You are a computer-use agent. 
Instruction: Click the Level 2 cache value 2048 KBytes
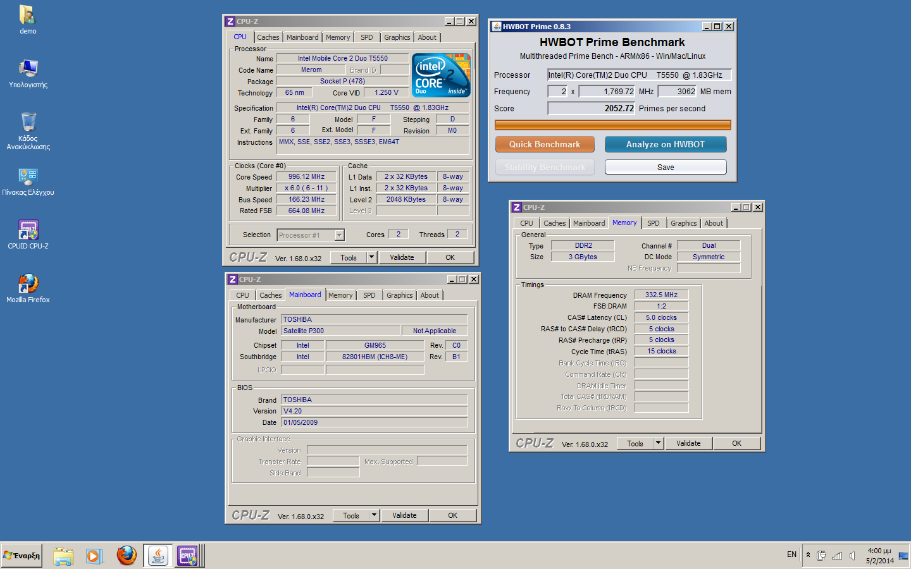406,199
